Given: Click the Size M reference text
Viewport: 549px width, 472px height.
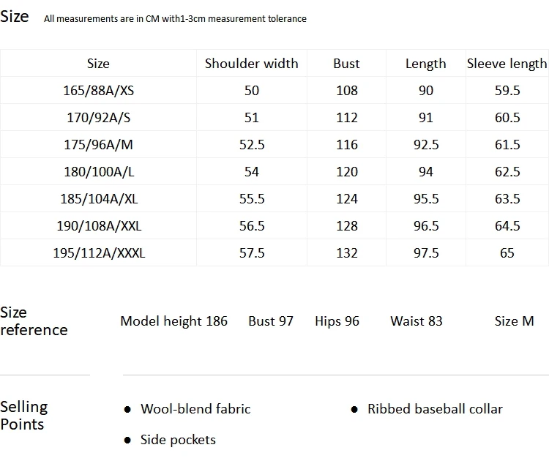Looking at the screenshot, I should [x=514, y=321].
